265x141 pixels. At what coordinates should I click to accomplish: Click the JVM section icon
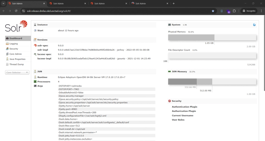pos(35,72)
